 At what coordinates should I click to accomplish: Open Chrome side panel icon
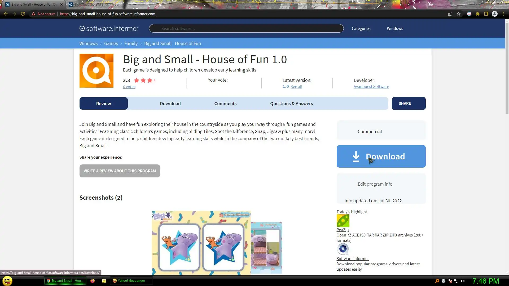point(486,14)
